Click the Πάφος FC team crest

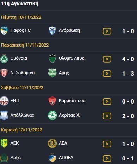coord(4,30)
